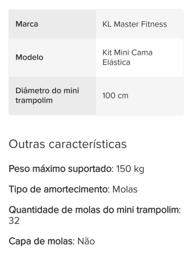Click the Outras características heading
Image resolution: width=192 pixels, height=253 pixels.
click(68, 144)
